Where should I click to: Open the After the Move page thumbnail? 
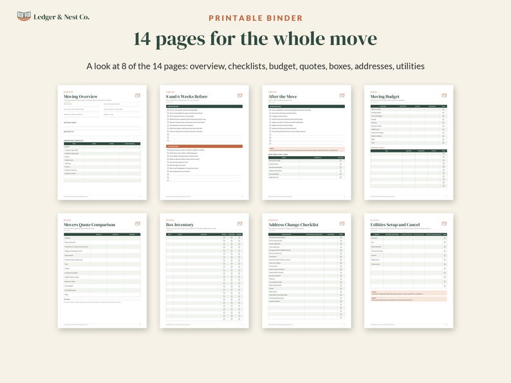pyautogui.click(x=307, y=142)
